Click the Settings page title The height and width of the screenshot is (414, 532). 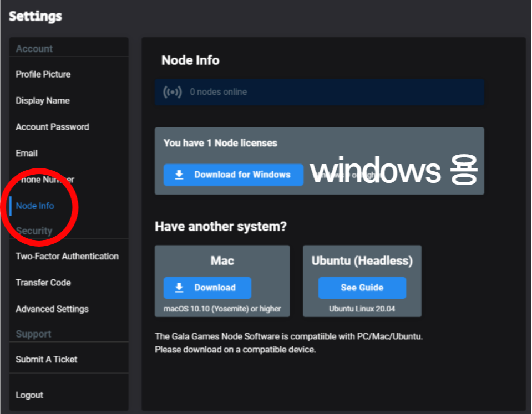[x=36, y=16]
